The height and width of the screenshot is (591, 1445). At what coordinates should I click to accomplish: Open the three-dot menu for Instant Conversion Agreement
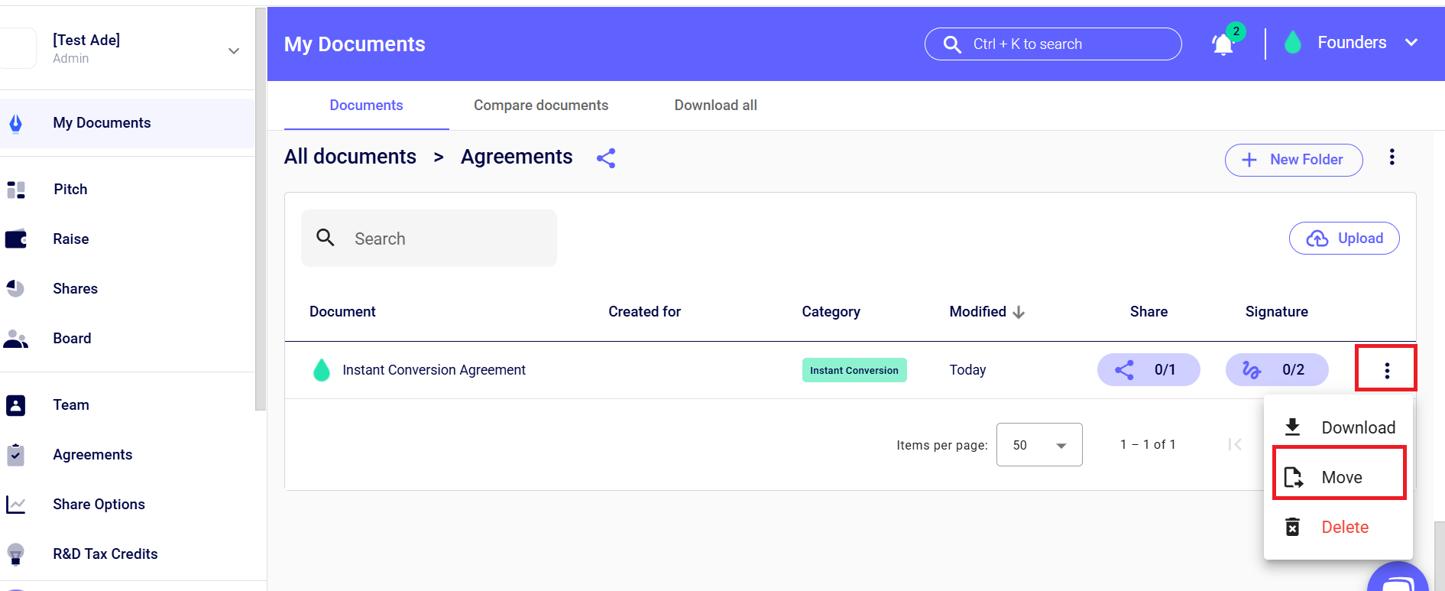[x=1386, y=371]
